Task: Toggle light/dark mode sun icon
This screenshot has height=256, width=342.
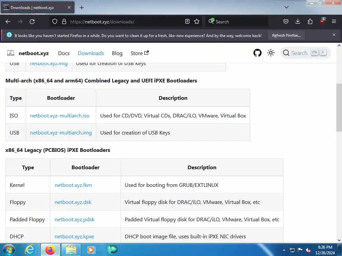Action: 271,53
